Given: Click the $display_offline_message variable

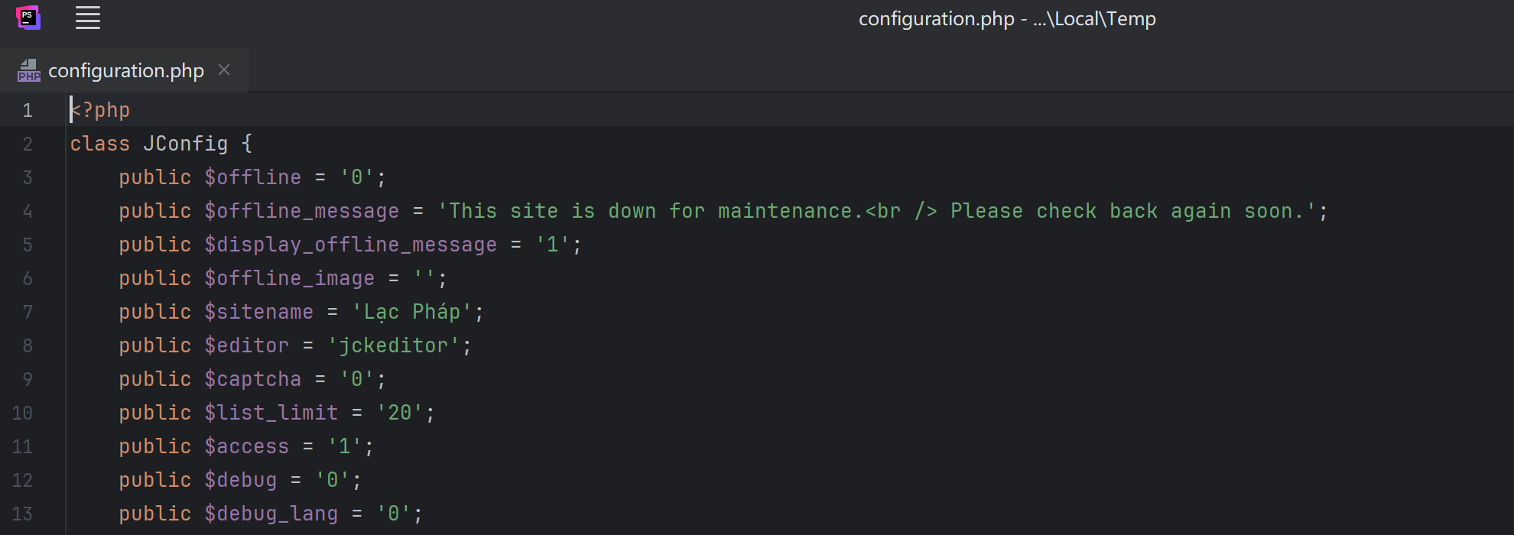Looking at the screenshot, I should coord(350,245).
